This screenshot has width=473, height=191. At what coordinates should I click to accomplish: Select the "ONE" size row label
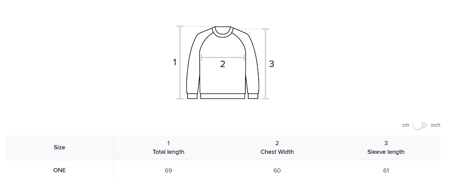60,170
